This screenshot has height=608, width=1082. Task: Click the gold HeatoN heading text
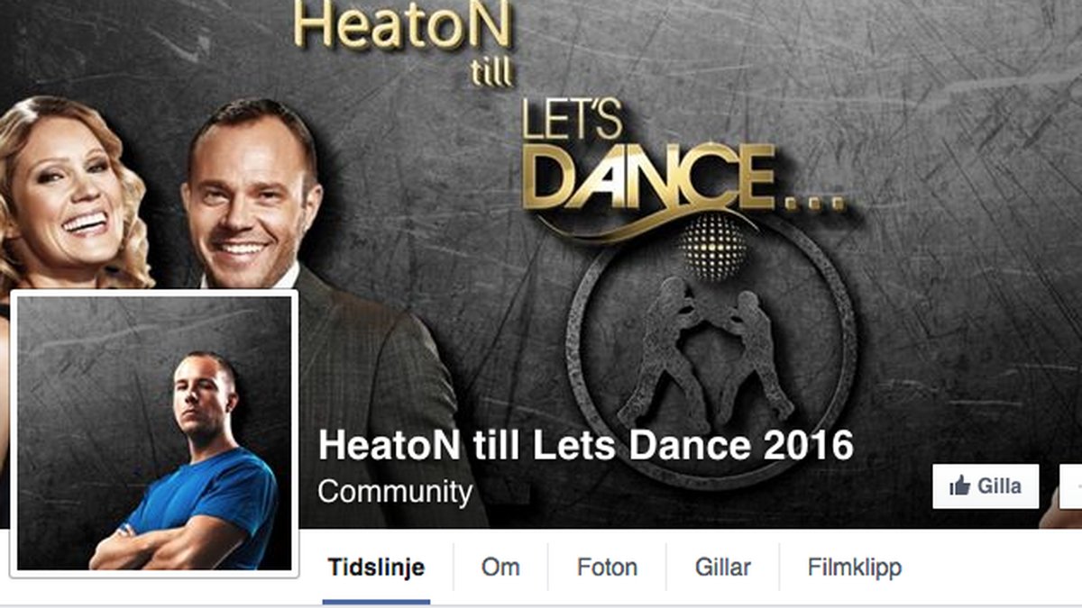pyautogui.click(x=403, y=26)
